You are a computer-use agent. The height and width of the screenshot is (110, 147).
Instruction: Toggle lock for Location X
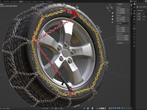click(128, 9)
